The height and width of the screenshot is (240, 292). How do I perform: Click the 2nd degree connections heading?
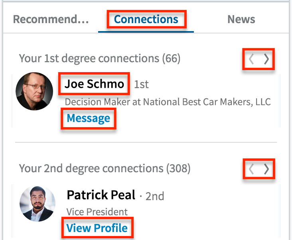[x=105, y=168]
